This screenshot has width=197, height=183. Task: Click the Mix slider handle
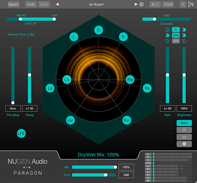tap(115, 167)
